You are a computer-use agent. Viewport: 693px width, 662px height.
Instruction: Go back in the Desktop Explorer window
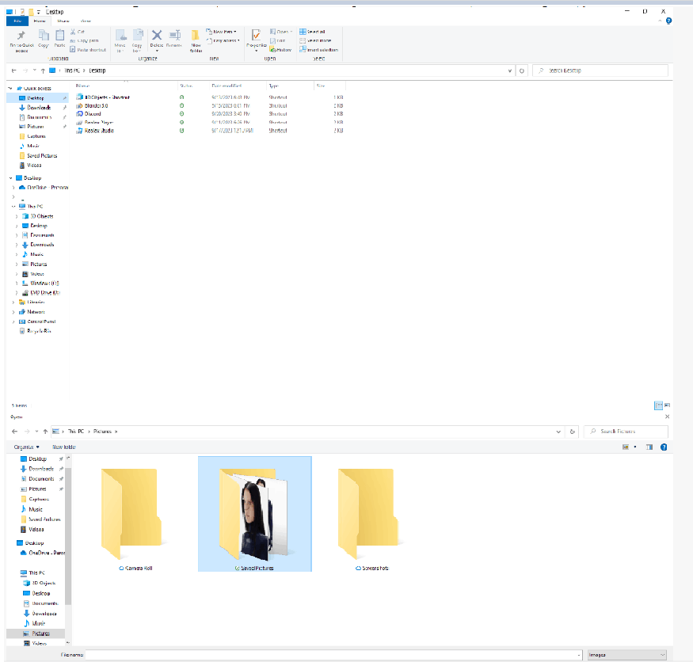(x=14, y=70)
